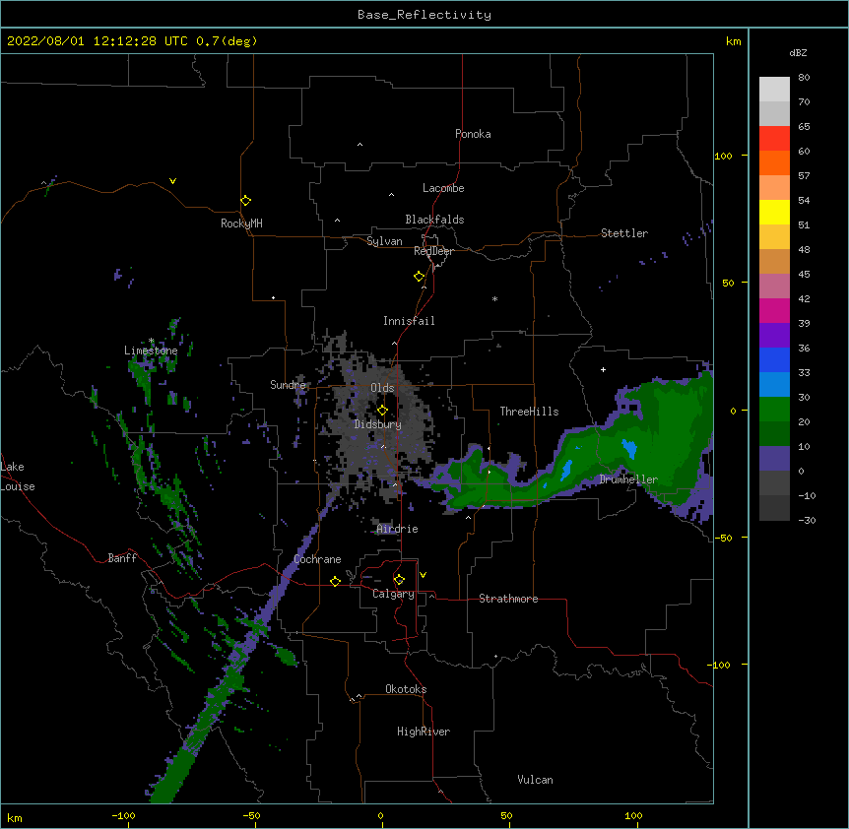Pick the light blue 30-33 dBZ legend swatch
Image resolution: width=849 pixels, height=829 pixels.
(774, 385)
